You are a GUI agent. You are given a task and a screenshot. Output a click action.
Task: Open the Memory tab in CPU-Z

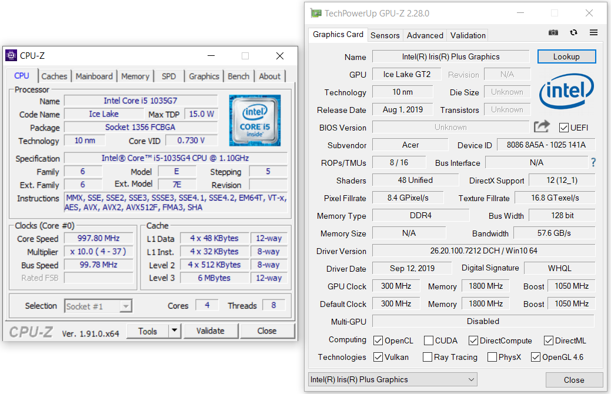[x=135, y=76]
